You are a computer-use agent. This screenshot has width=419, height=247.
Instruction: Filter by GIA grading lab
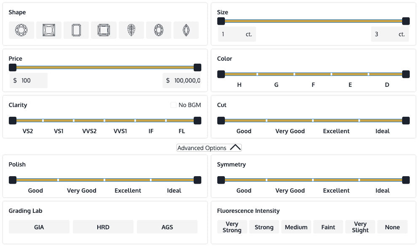[x=39, y=227]
